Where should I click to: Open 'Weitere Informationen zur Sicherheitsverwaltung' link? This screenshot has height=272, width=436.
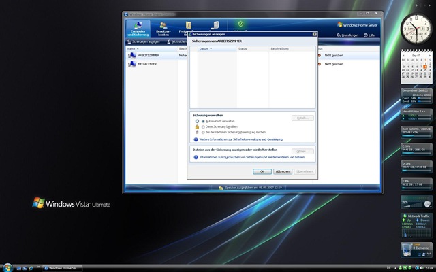[x=241, y=139]
